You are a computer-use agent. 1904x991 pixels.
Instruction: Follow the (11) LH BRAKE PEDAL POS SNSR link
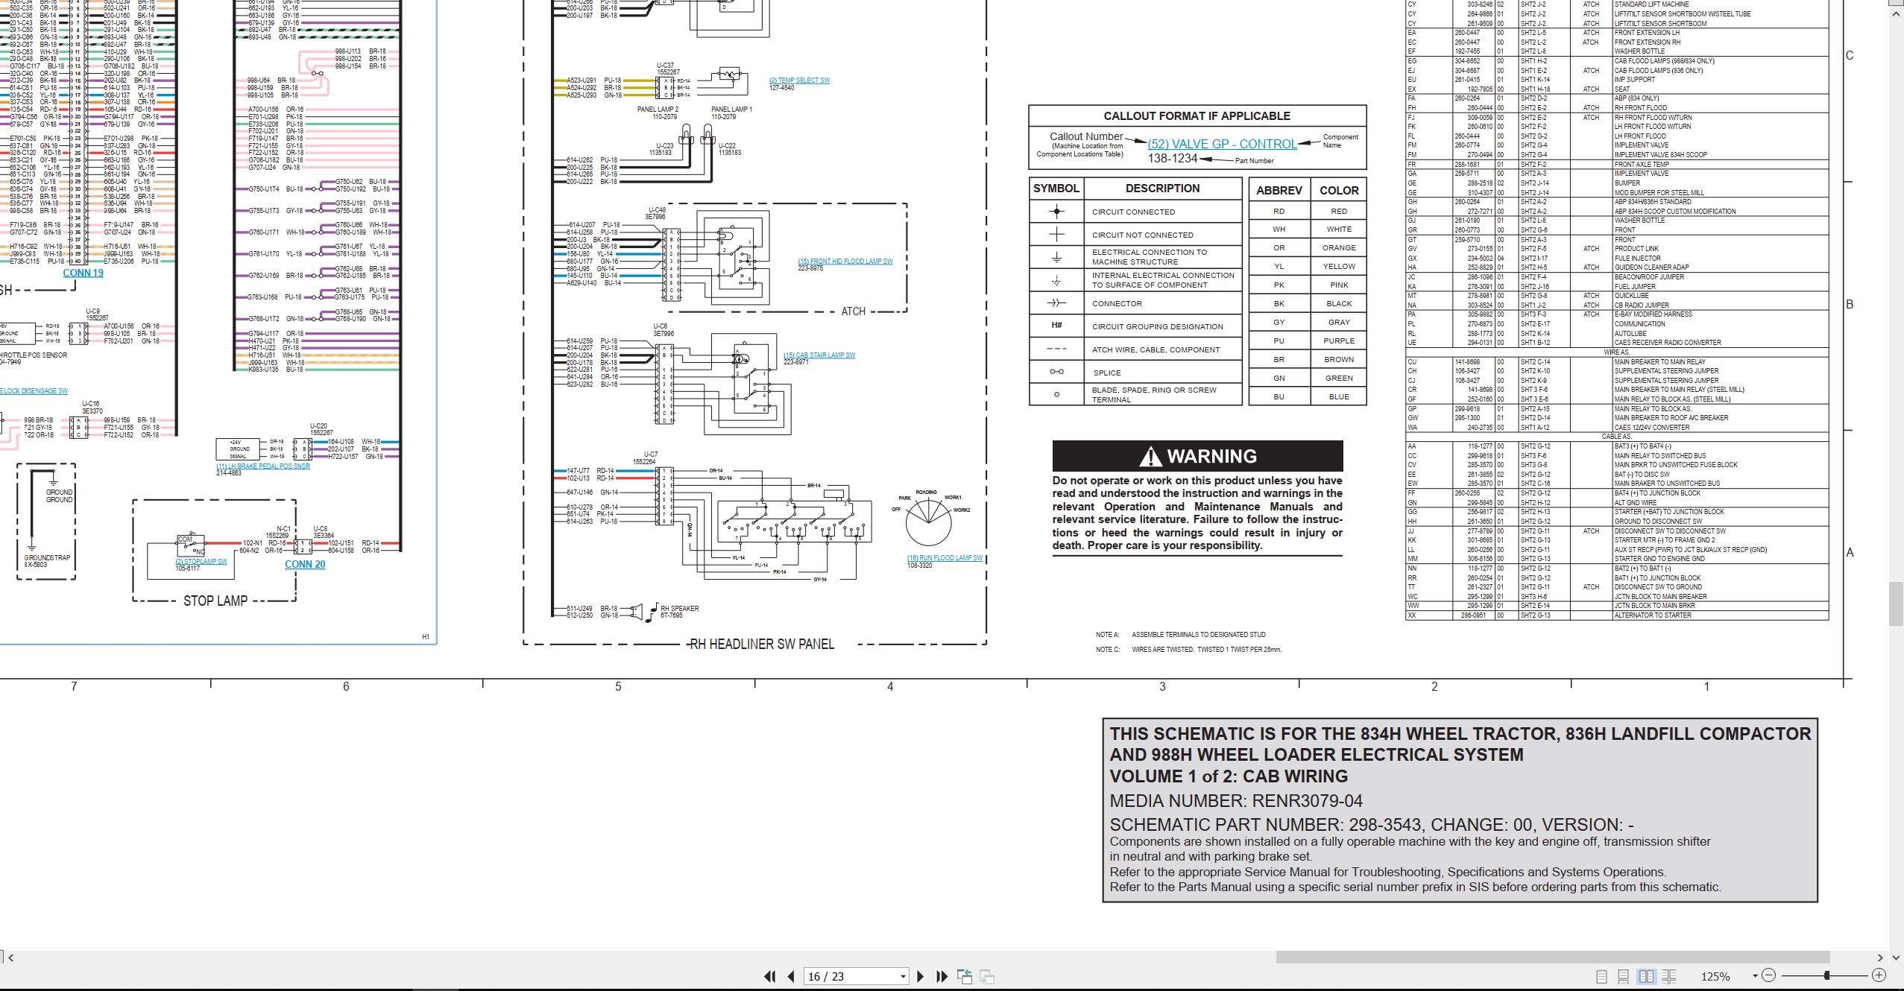pyautogui.click(x=263, y=466)
